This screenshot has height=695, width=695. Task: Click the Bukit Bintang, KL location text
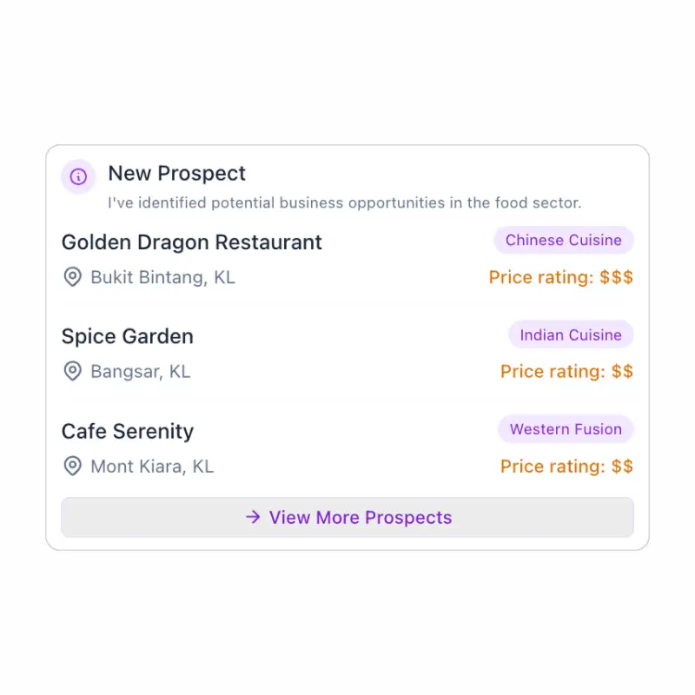point(162,277)
